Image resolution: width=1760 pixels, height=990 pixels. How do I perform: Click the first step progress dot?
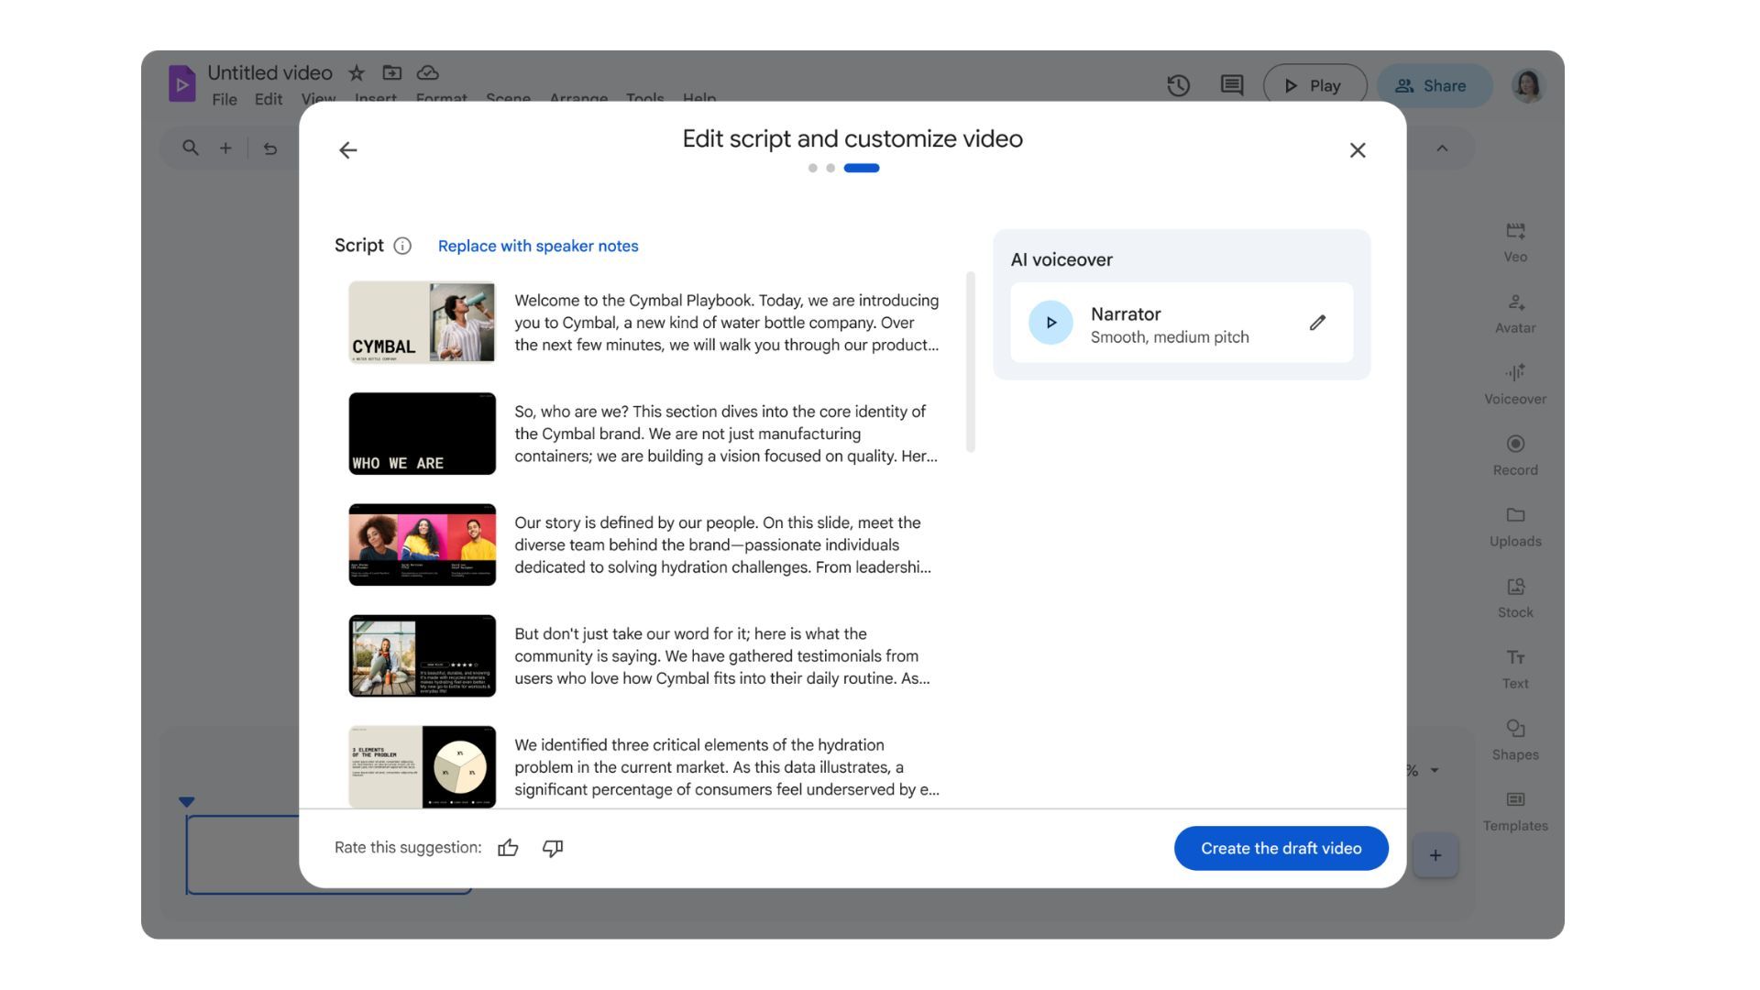[812, 168]
